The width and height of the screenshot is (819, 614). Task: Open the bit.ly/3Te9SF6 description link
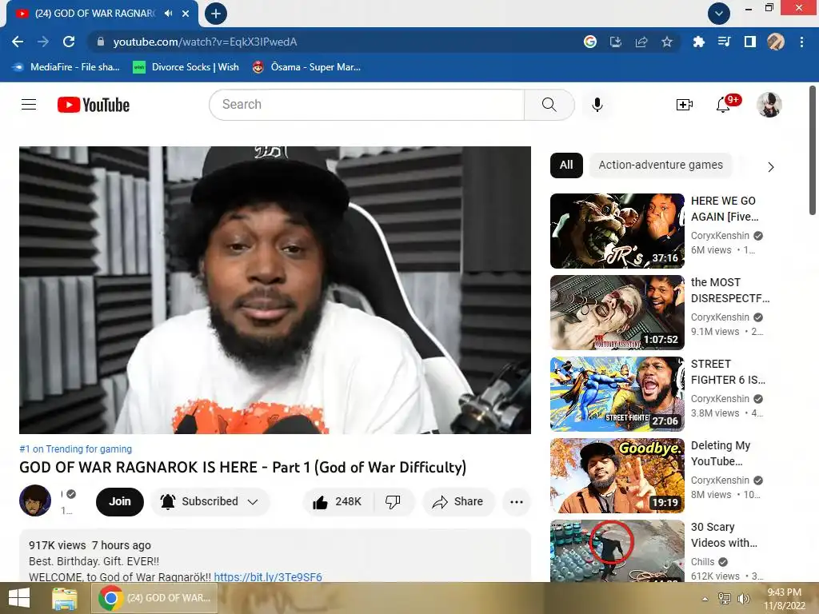coord(268,577)
